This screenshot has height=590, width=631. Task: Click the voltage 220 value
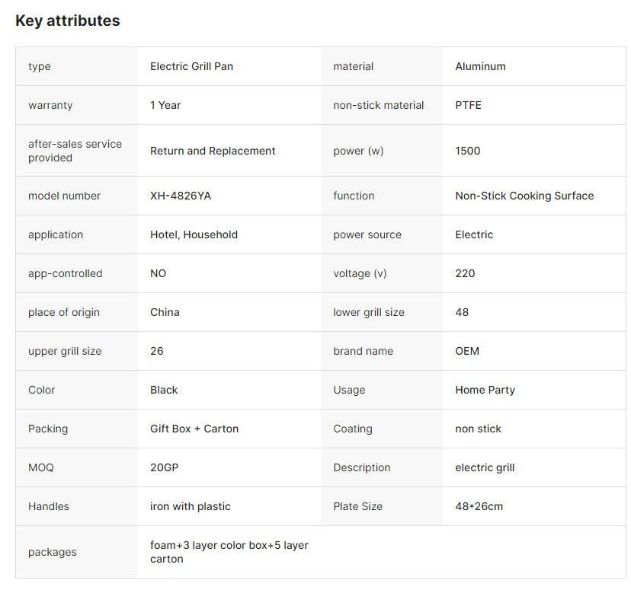click(465, 273)
